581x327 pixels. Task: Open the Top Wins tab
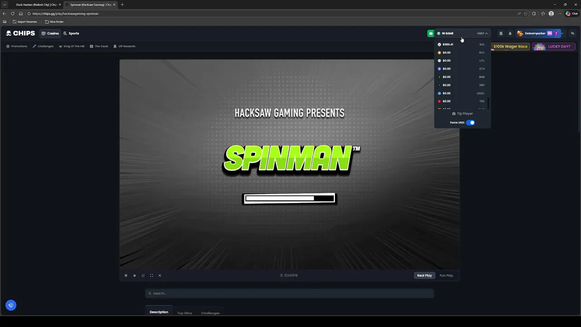(184, 313)
